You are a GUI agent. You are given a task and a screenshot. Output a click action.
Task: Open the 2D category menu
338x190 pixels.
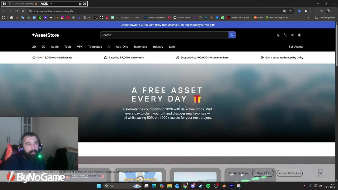[43, 47]
